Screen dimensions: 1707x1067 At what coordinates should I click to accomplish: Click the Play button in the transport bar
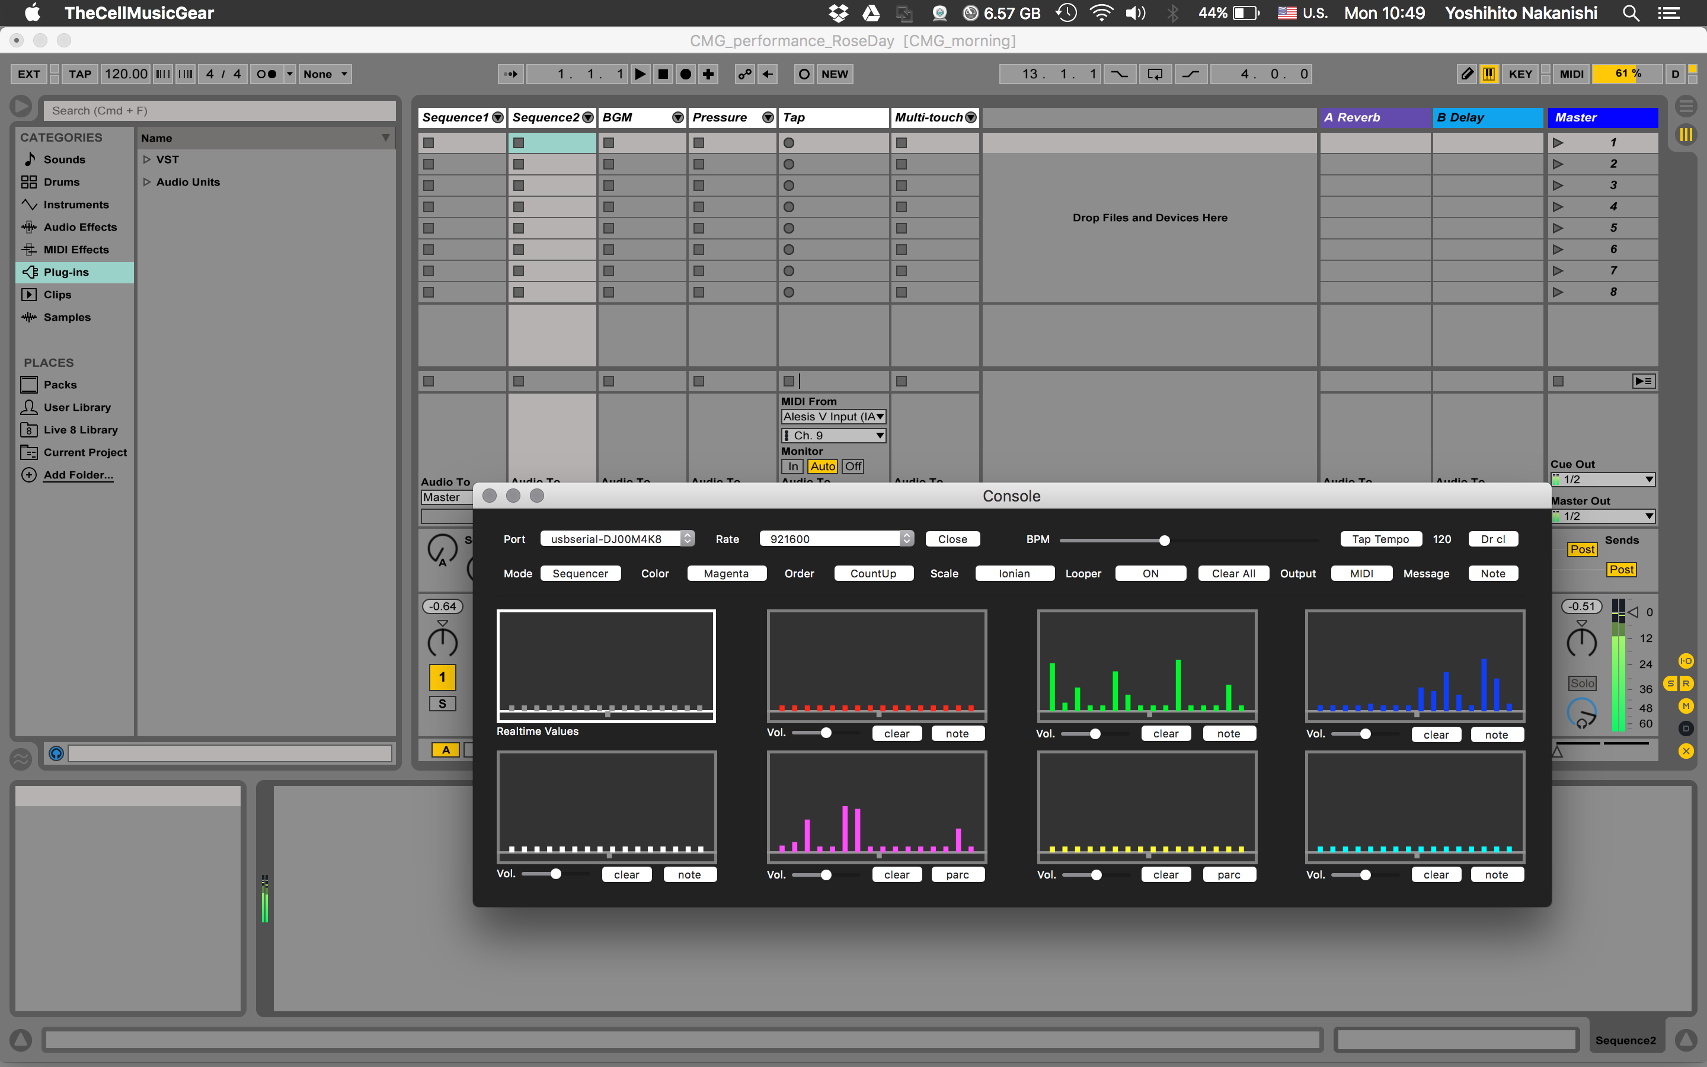(640, 74)
